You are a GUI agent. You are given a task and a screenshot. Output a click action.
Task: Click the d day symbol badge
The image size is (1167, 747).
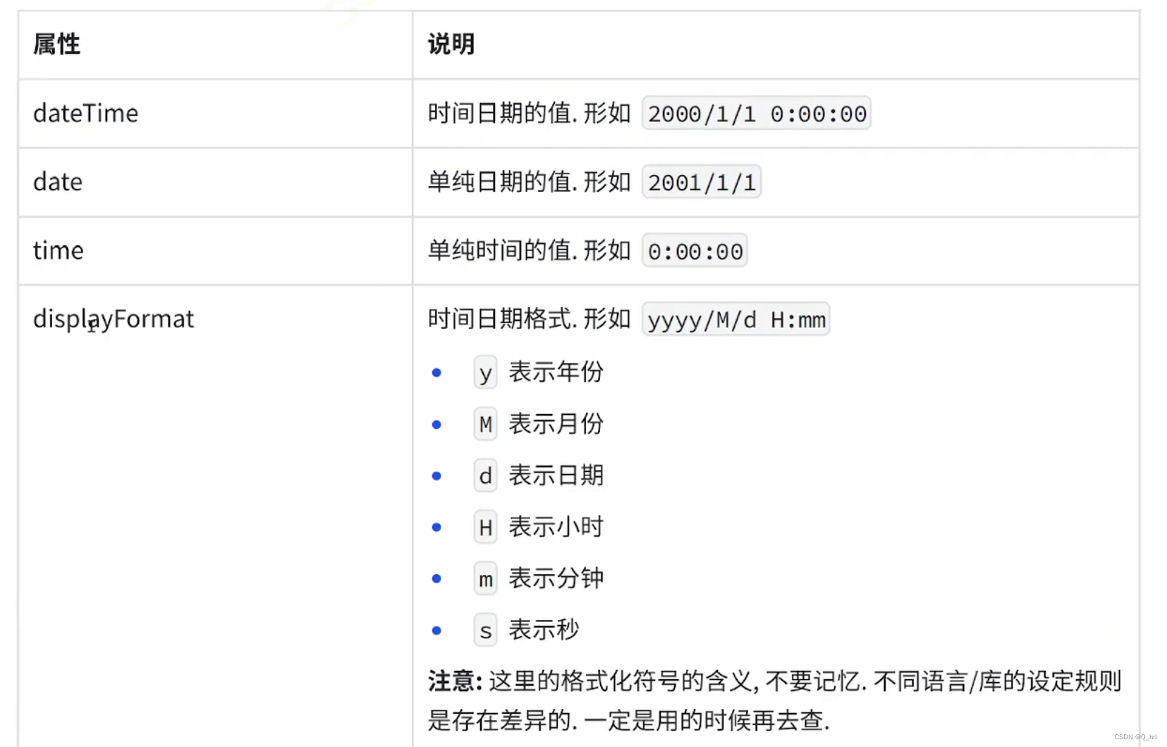click(484, 475)
